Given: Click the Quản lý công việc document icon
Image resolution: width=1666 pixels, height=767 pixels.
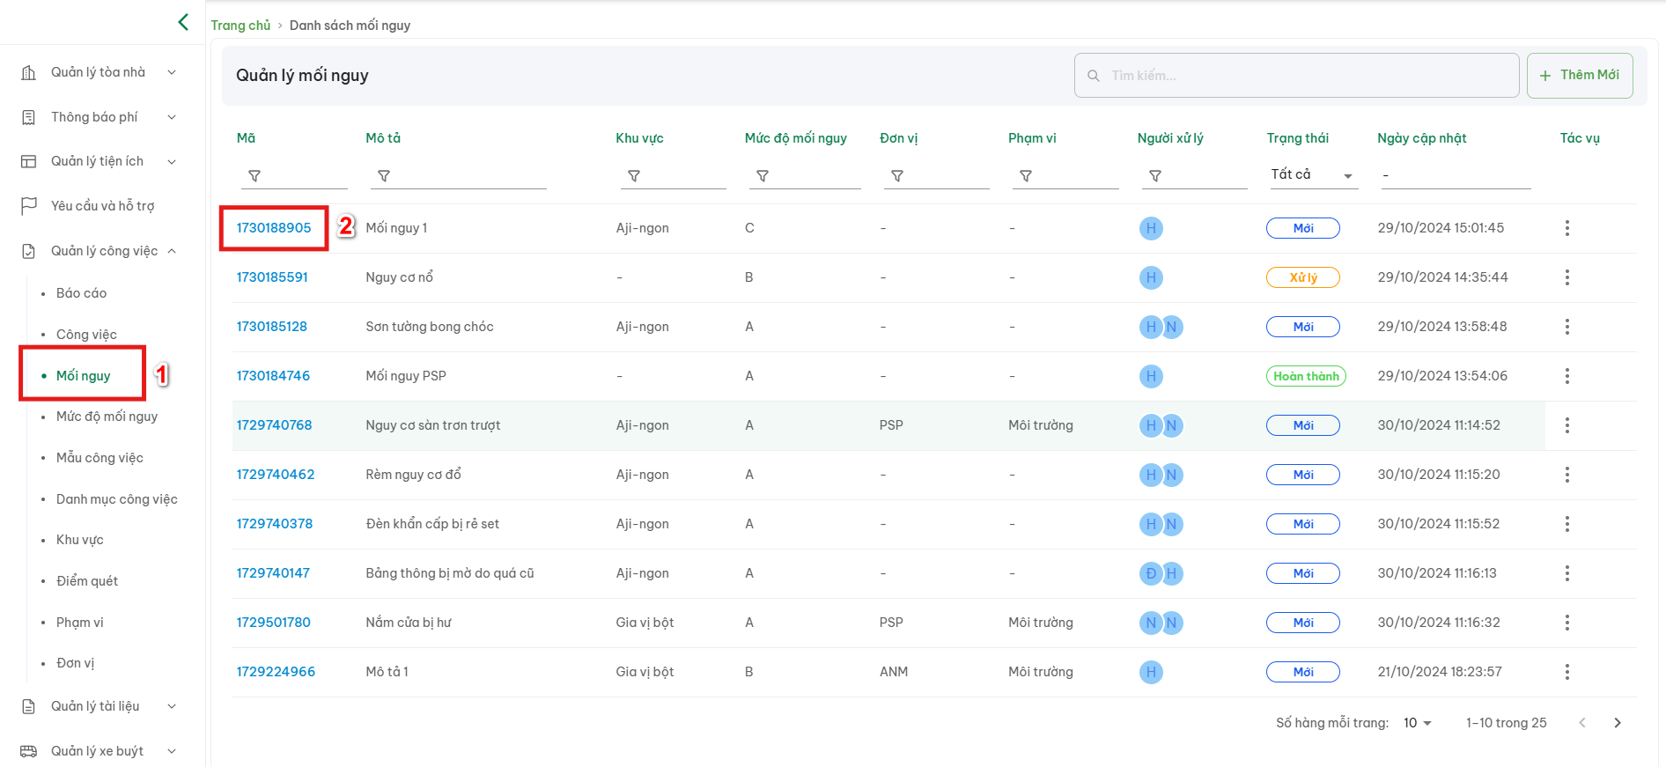Looking at the screenshot, I should coord(29,251).
